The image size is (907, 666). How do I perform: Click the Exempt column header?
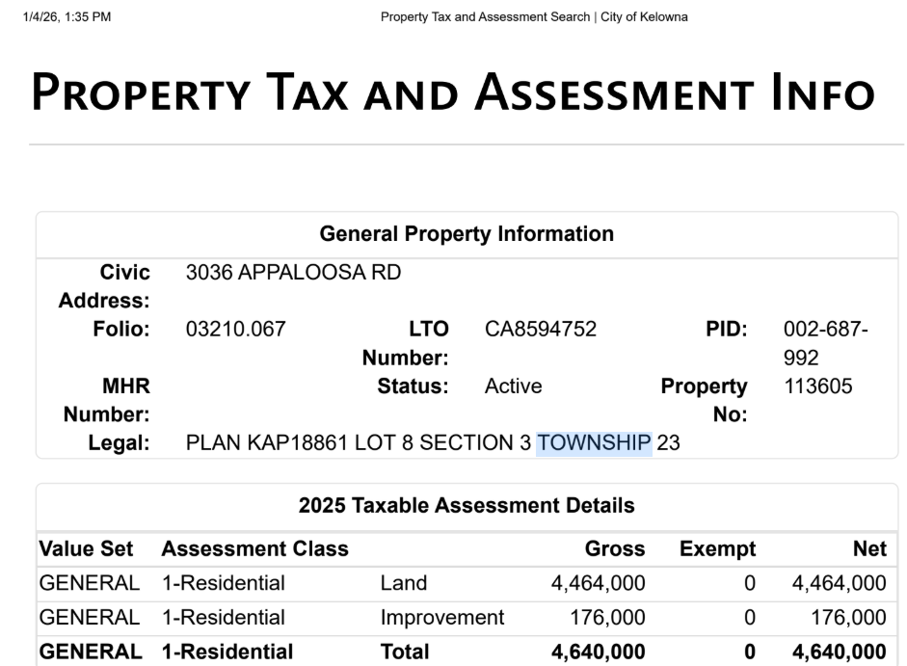[717, 549]
